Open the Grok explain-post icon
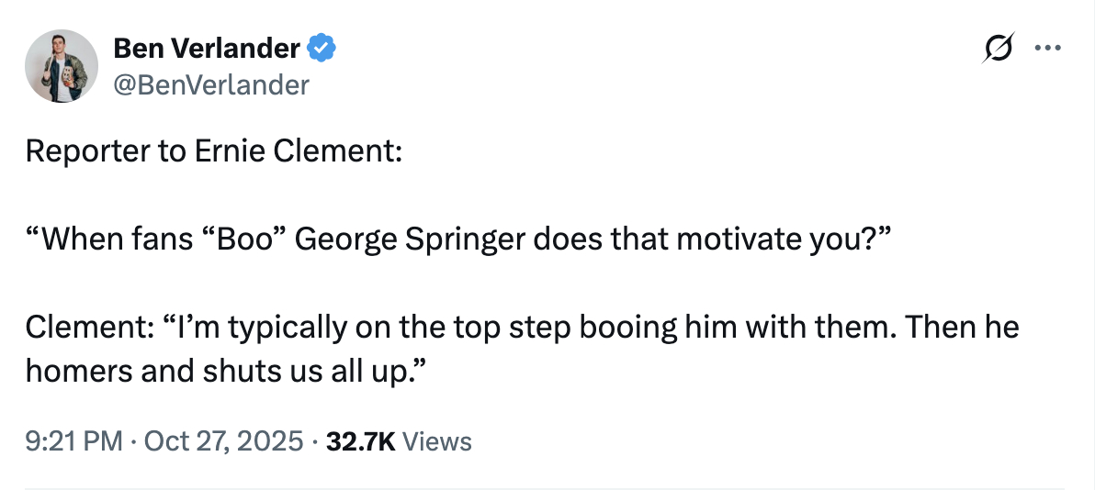 998,49
